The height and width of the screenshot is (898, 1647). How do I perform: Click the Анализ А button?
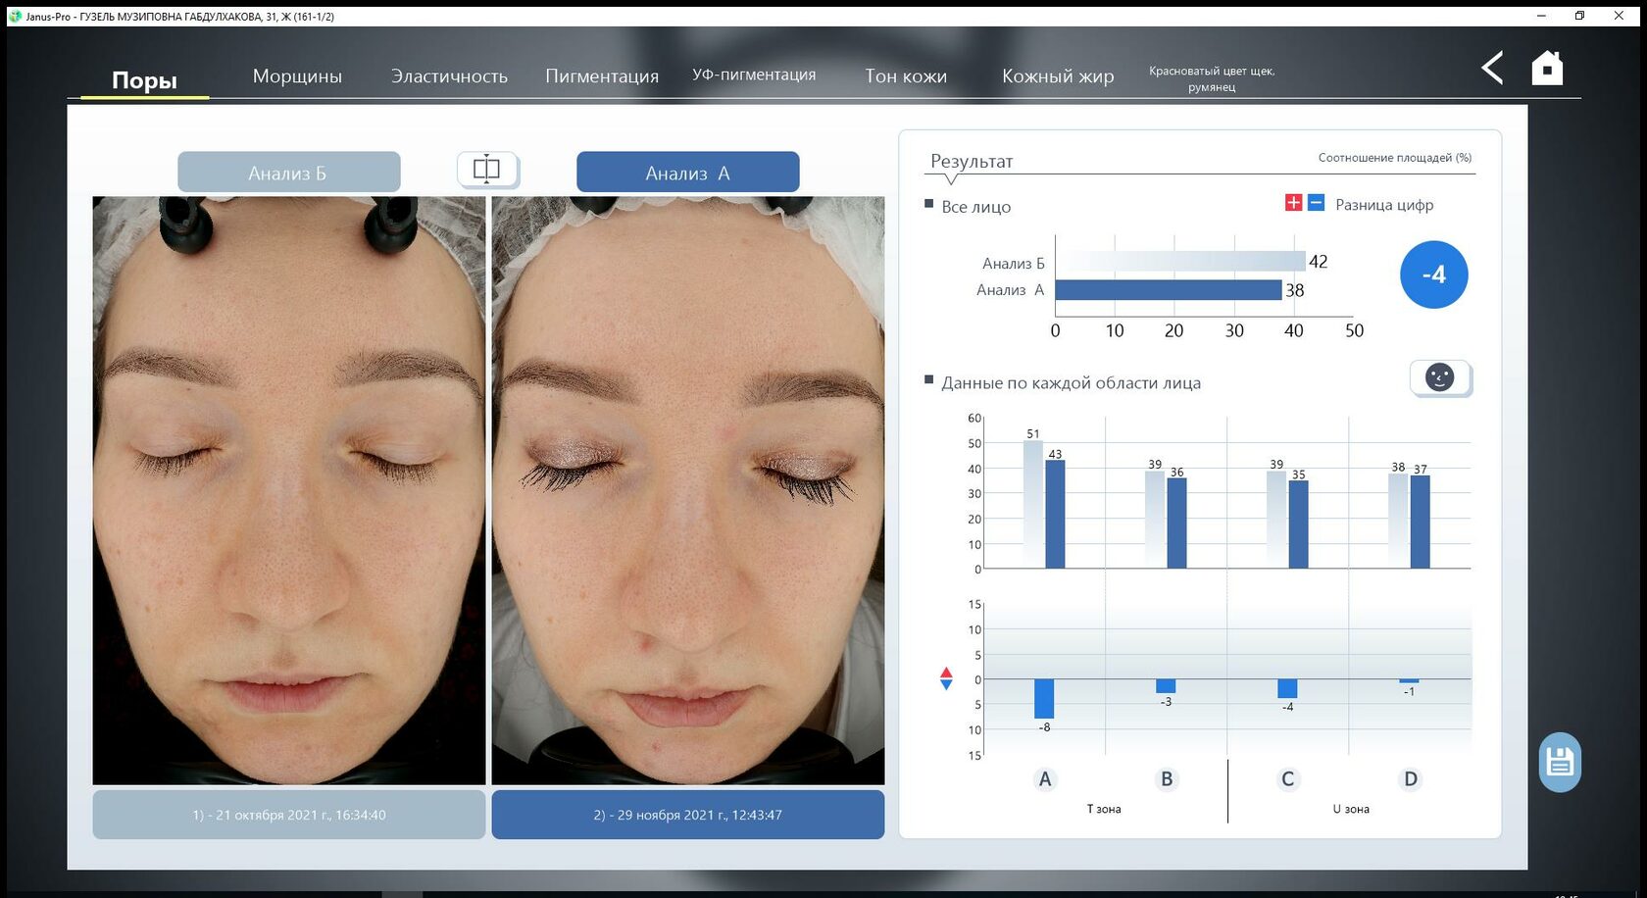(x=687, y=173)
